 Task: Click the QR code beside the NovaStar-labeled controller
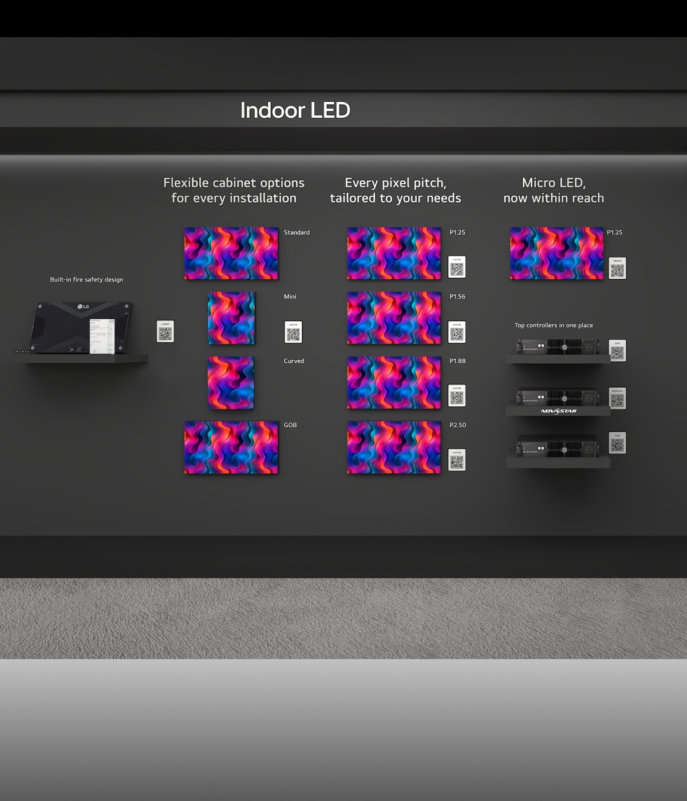617,398
